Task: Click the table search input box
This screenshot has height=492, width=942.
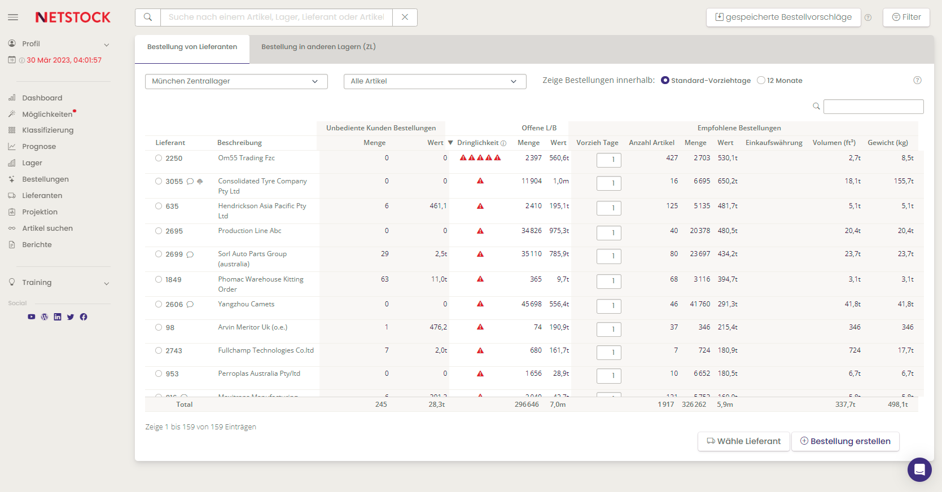Action: point(874,107)
